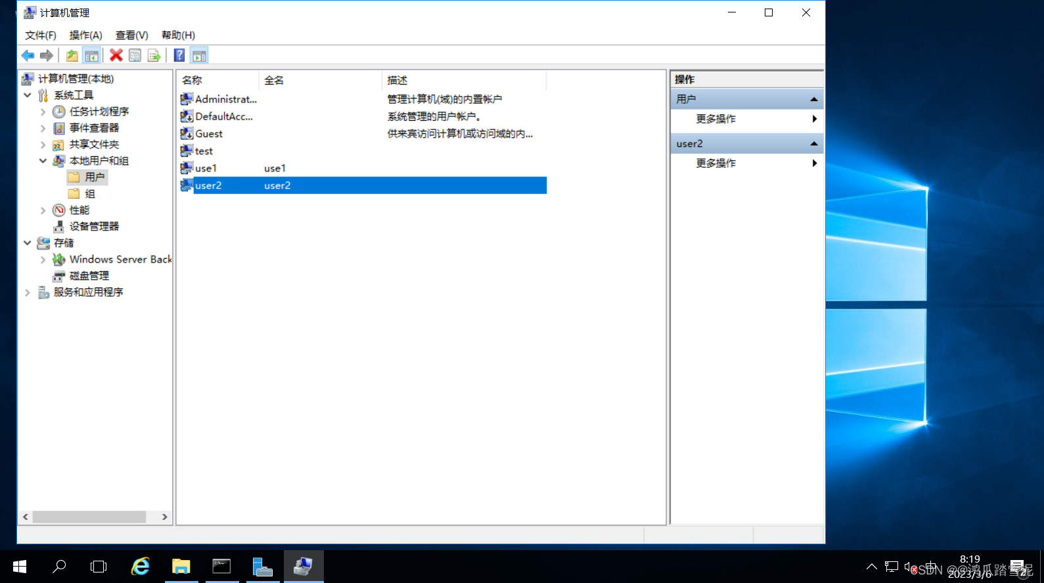
Task: Collapse the 系统工具 tree node
Action: (28, 95)
